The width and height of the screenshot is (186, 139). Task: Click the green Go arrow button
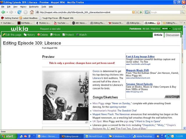click(141, 12)
